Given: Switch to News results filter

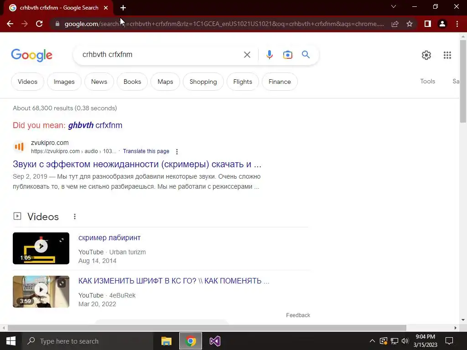Looking at the screenshot, I should [x=99, y=82].
